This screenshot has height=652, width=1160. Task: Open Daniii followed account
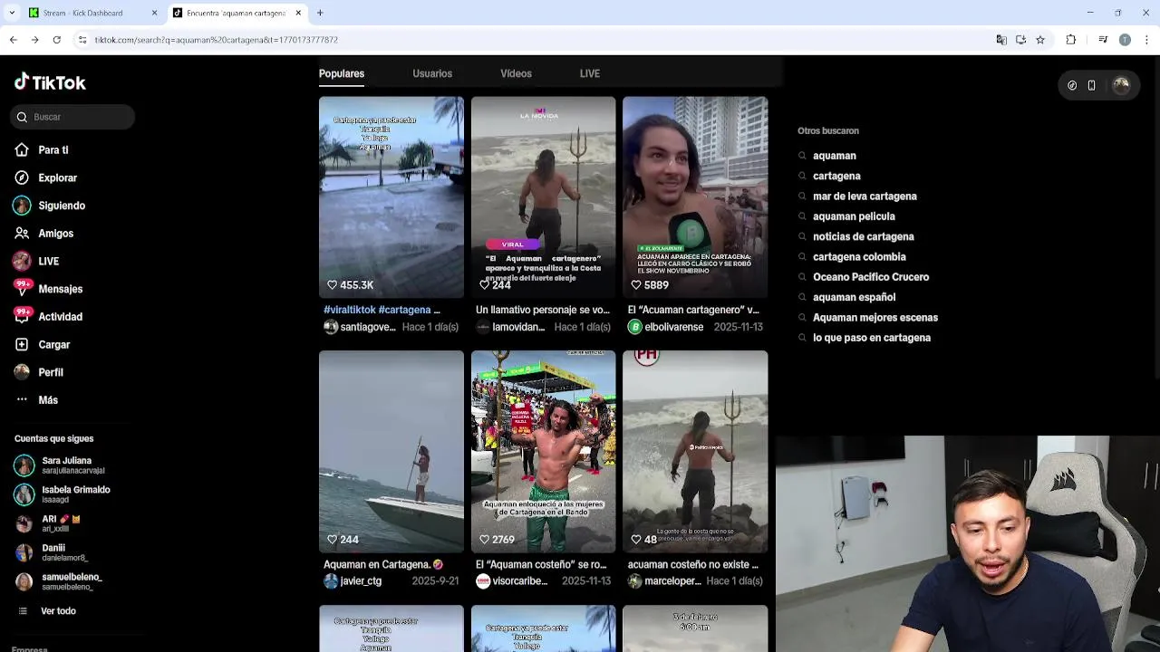coord(51,552)
